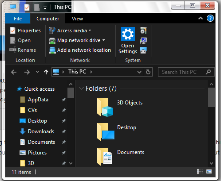This screenshot has height=181, width=221.
Task: Open the Settings gear icon
Action: (x=128, y=34)
